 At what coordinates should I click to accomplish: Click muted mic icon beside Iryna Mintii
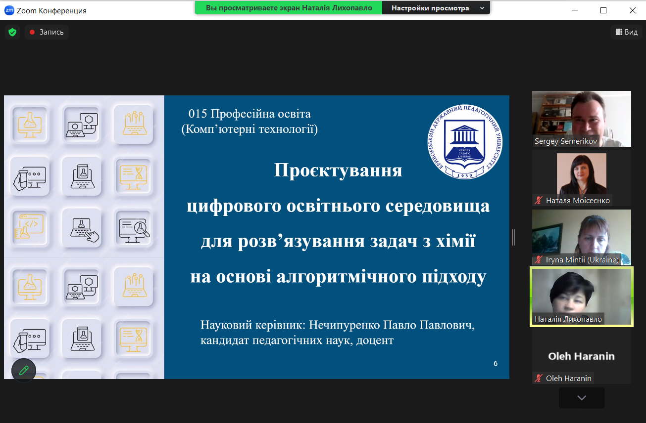click(539, 260)
